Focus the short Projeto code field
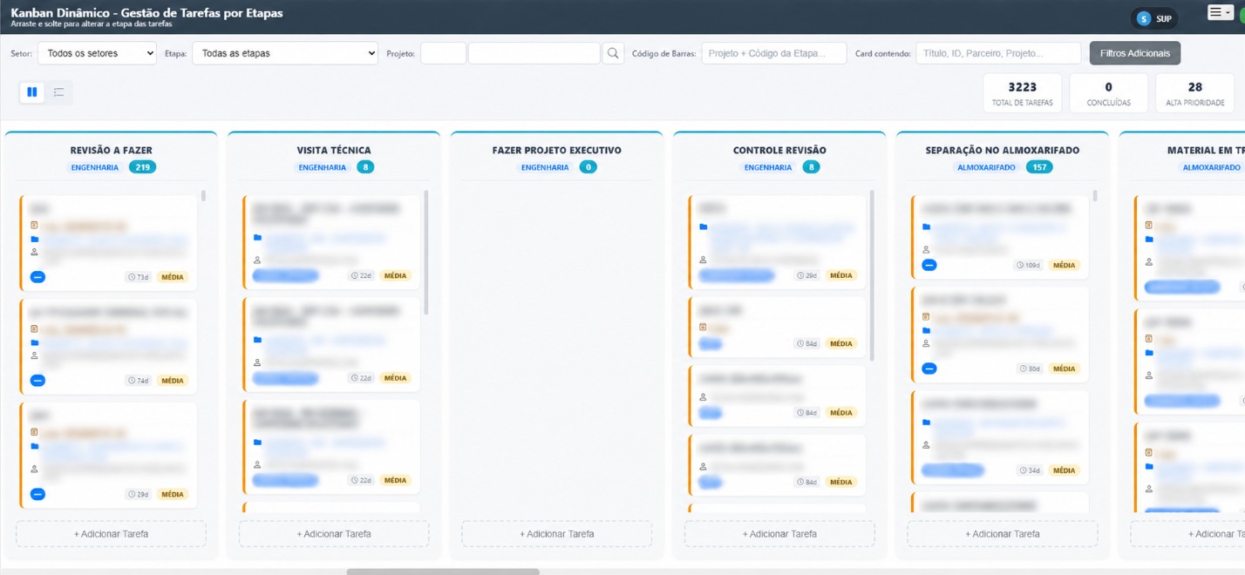The height and width of the screenshot is (575, 1245). (443, 53)
